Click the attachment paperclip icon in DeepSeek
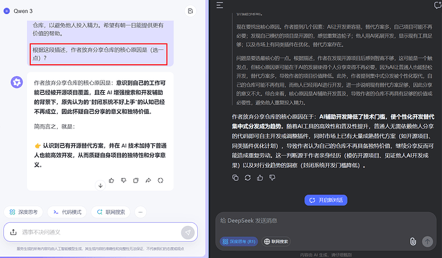The height and width of the screenshot is (258, 442). [x=413, y=241]
